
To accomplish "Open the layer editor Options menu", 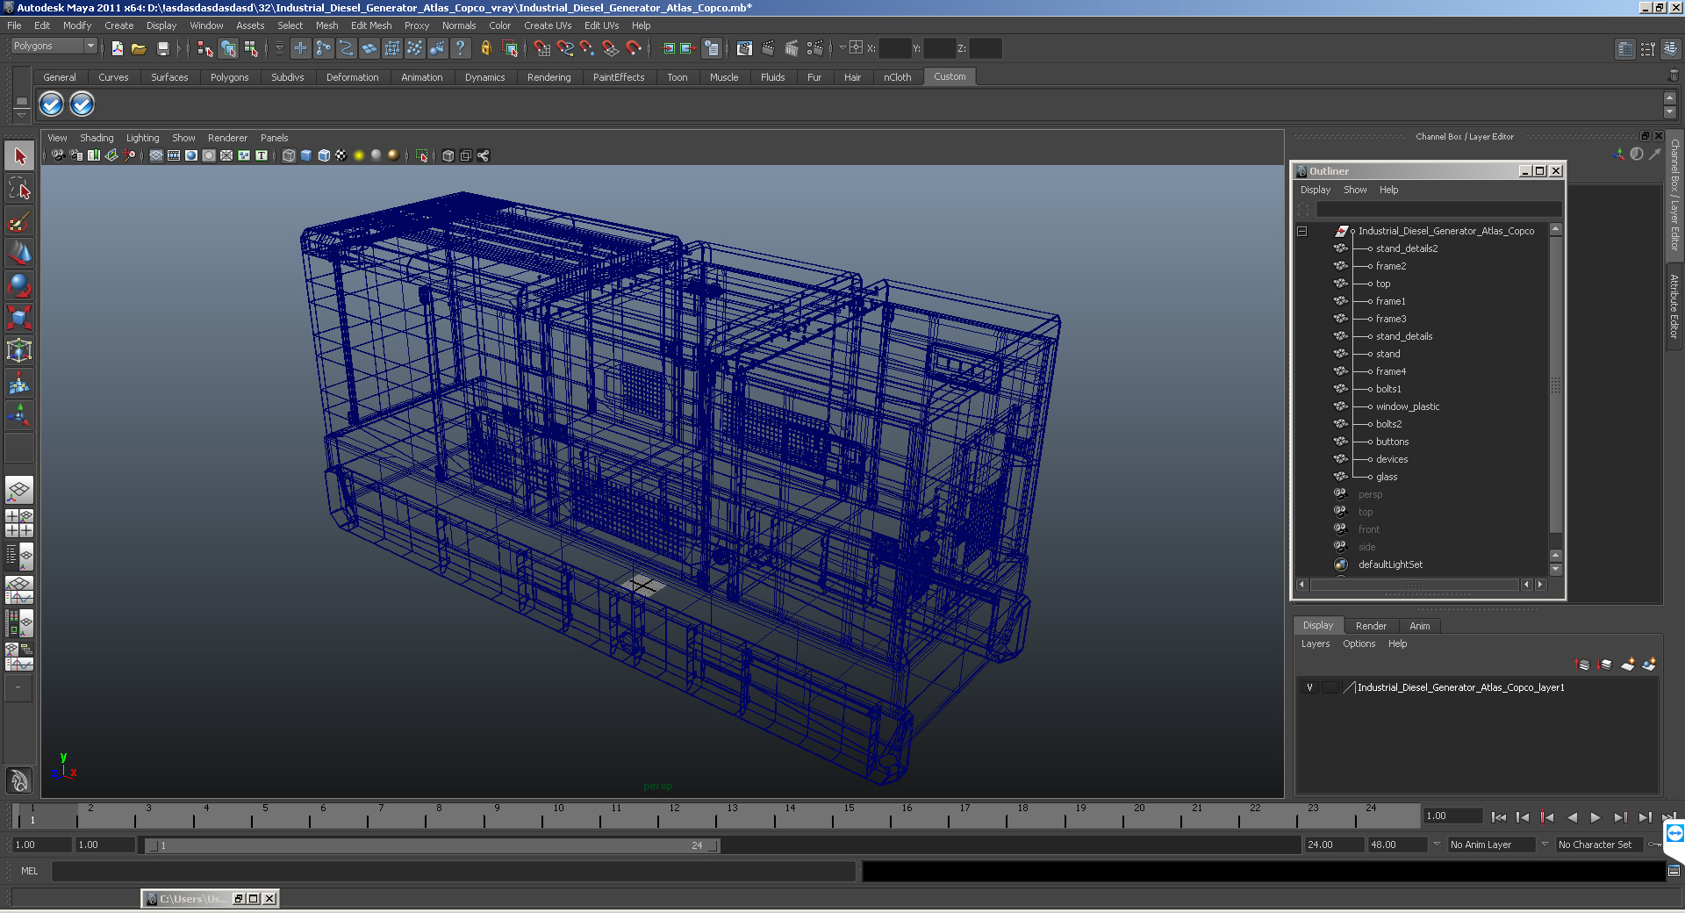I will click(x=1359, y=643).
